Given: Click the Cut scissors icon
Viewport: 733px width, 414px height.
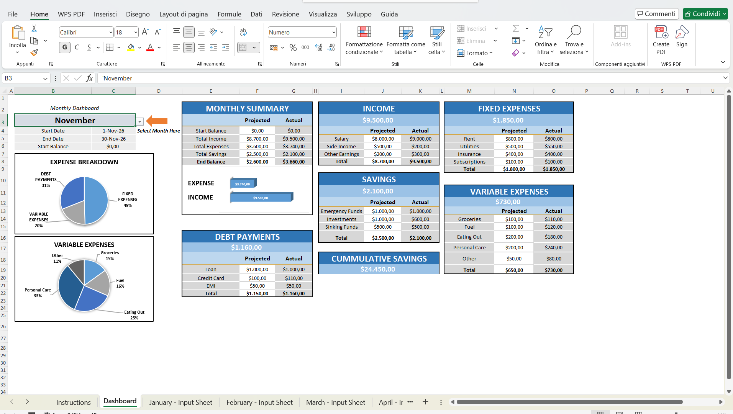Looking at the screenshot, I should coord(34,29).
